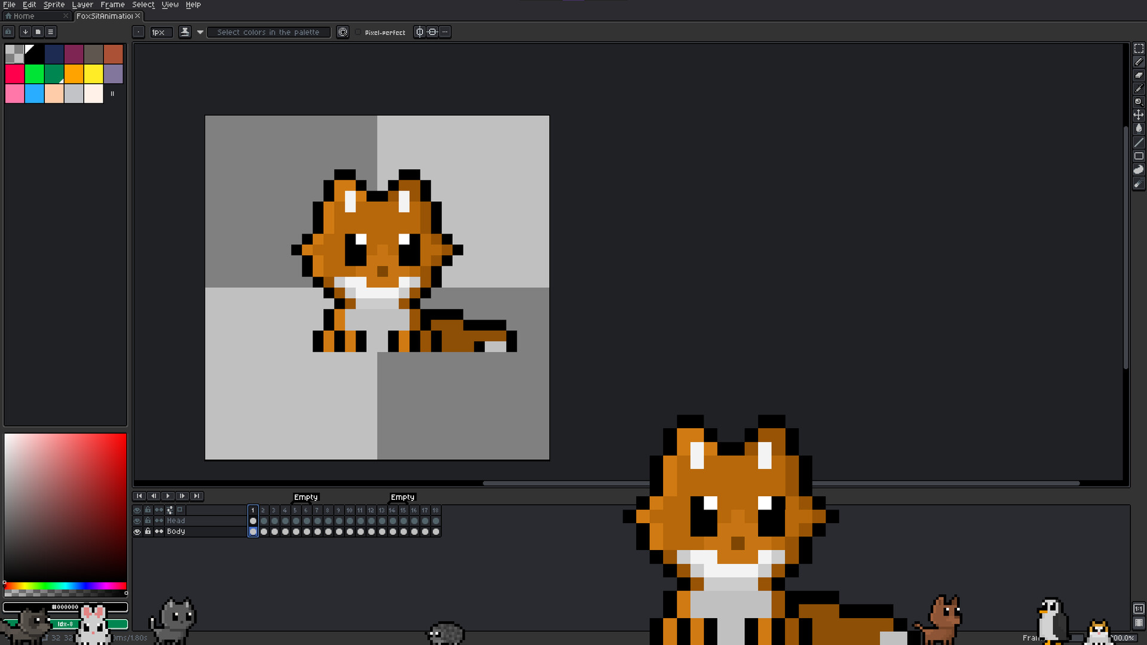Lock the Body layer
This screenshot has height=645, width=1147.
point(148,532)
